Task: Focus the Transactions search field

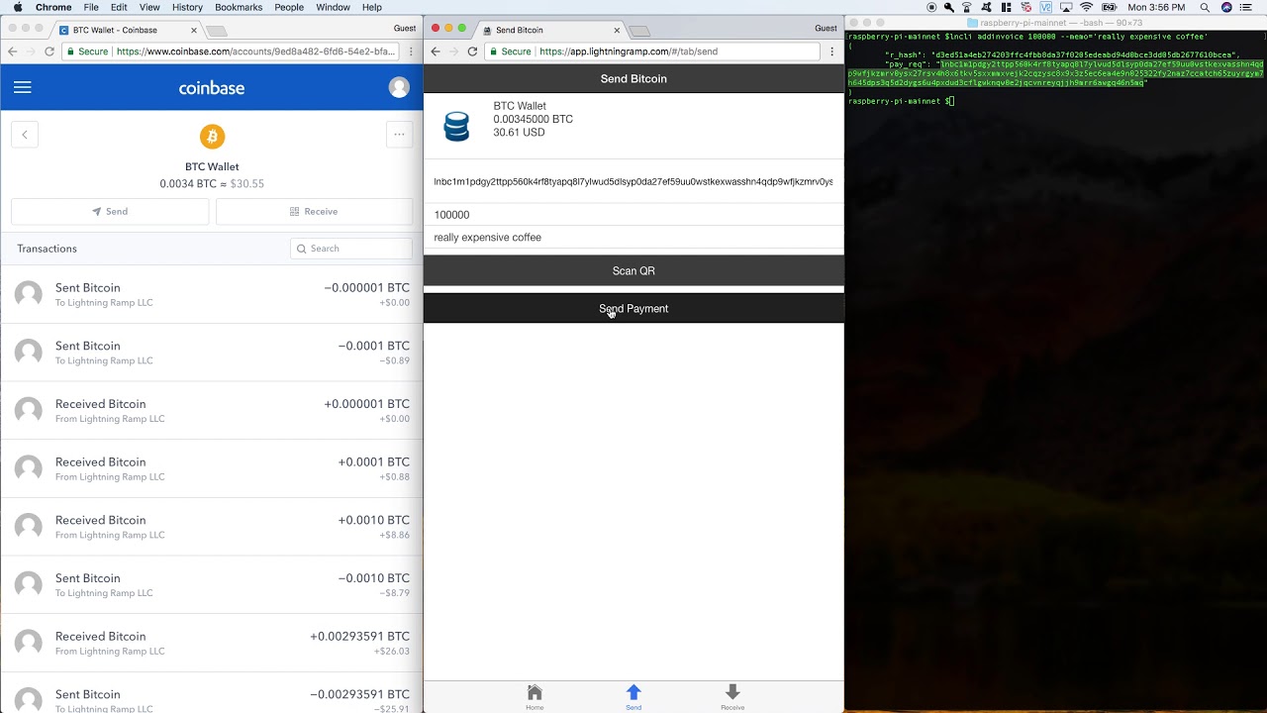Action: tap(351, 249)
